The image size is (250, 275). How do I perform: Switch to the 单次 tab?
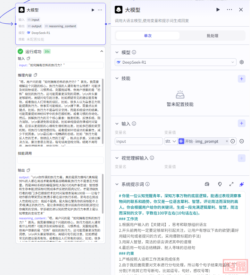pos(148,36)
